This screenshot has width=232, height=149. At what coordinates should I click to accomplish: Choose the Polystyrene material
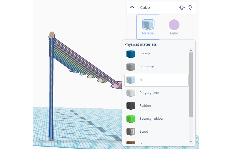(x=157, y=93)
